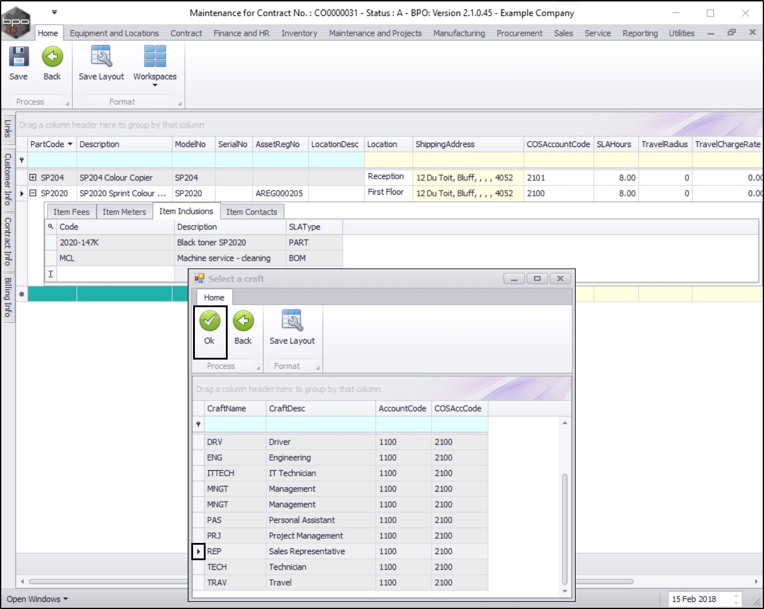Viewport: 764px width, 609px height.
Task: Click the BPO application logo icon
Action: (16, 23)
